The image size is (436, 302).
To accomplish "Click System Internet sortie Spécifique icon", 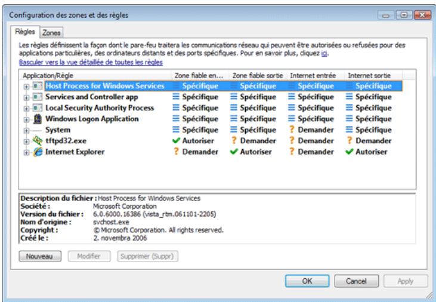I will (350, 130).
